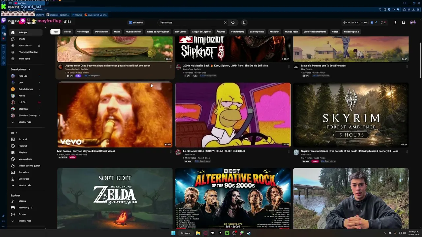Click the Los filtros button
Viewport: 422px width, 237px height.
point(136,23)
